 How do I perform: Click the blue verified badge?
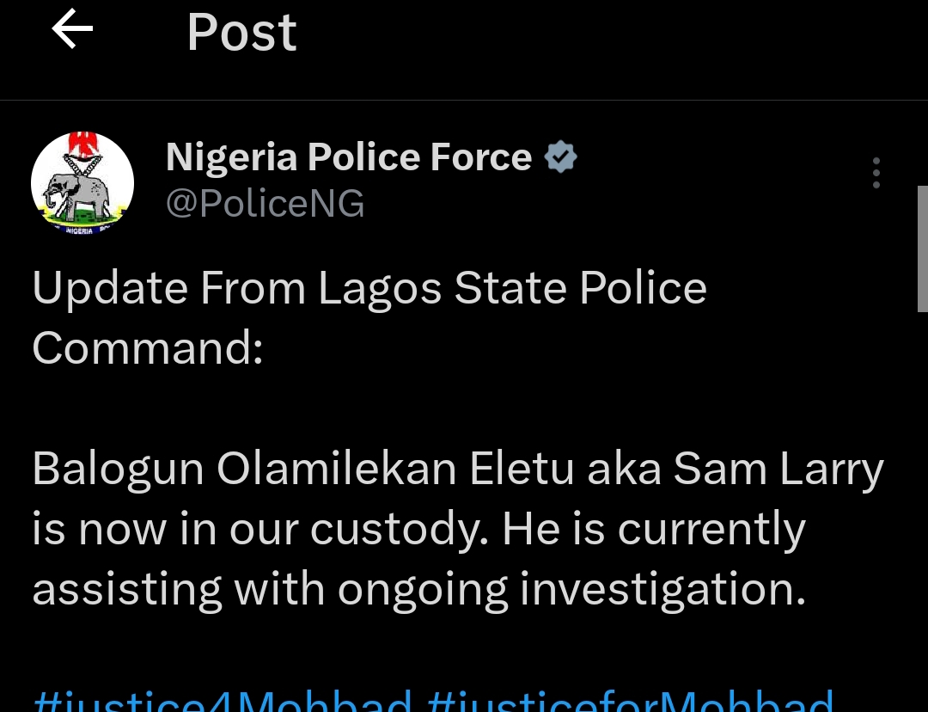560,157
